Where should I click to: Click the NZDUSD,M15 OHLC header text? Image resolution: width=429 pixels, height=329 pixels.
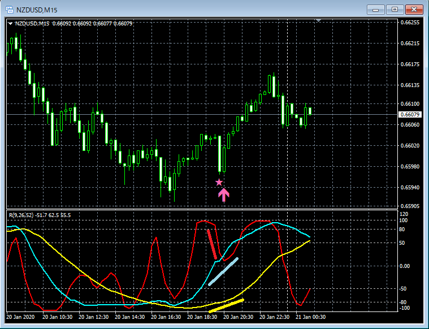click(x=73, y=24)
